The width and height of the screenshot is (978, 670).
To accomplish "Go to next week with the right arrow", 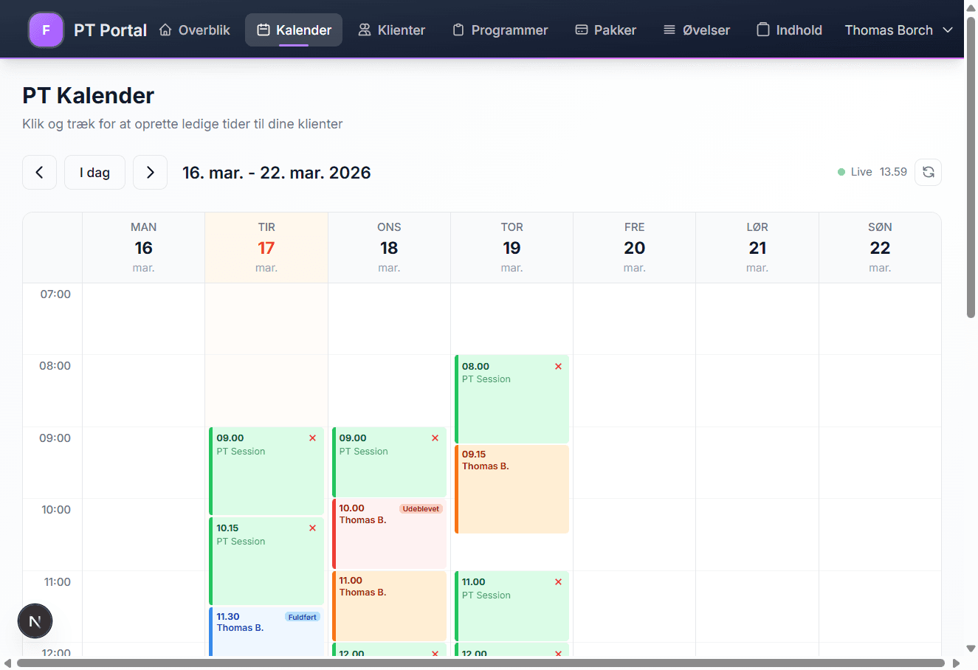I will pyautogui.click(x=150, y=172).
